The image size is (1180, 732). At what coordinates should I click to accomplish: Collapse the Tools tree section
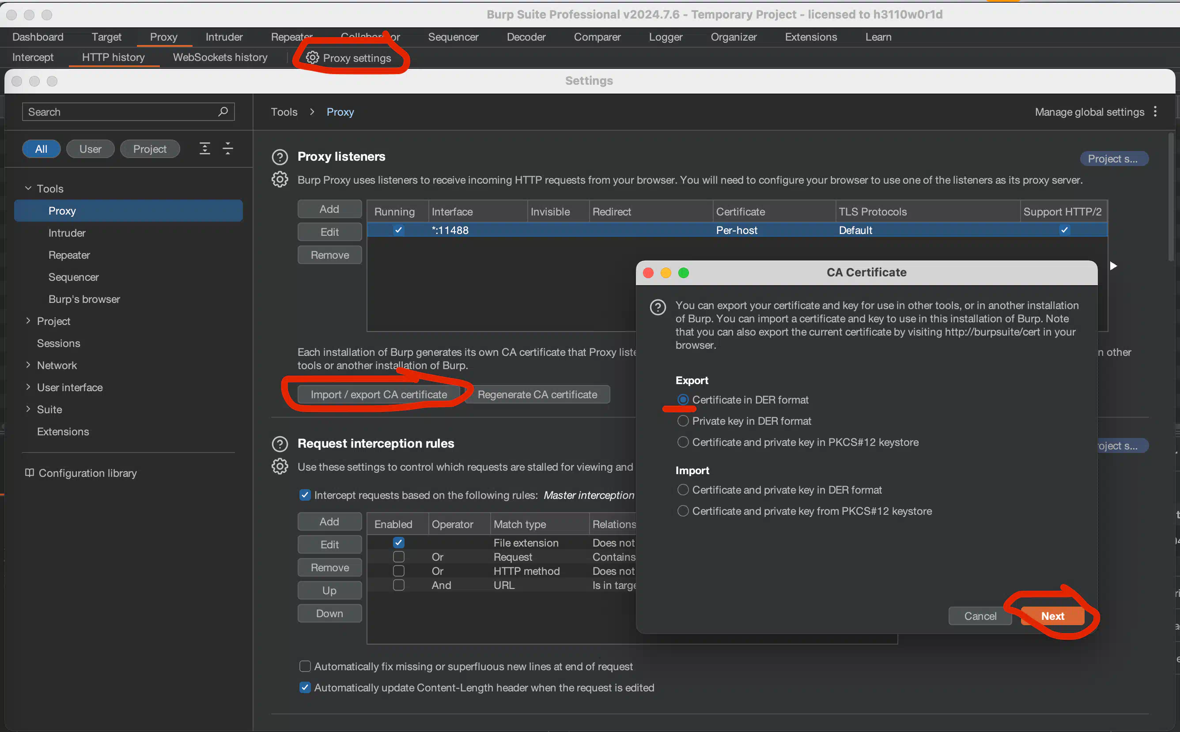click(x=28, y=189)
